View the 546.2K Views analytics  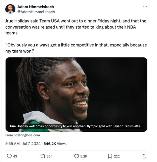pos(55,144)
